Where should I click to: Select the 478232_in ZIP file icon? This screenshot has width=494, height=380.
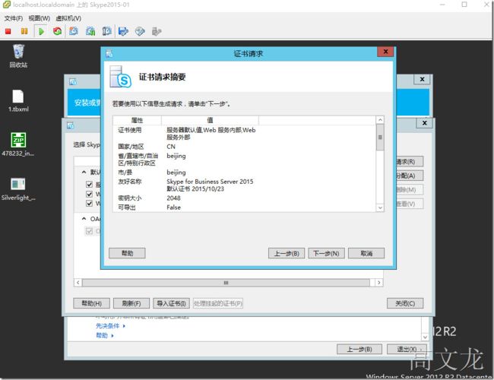click(x=18, y=144)
